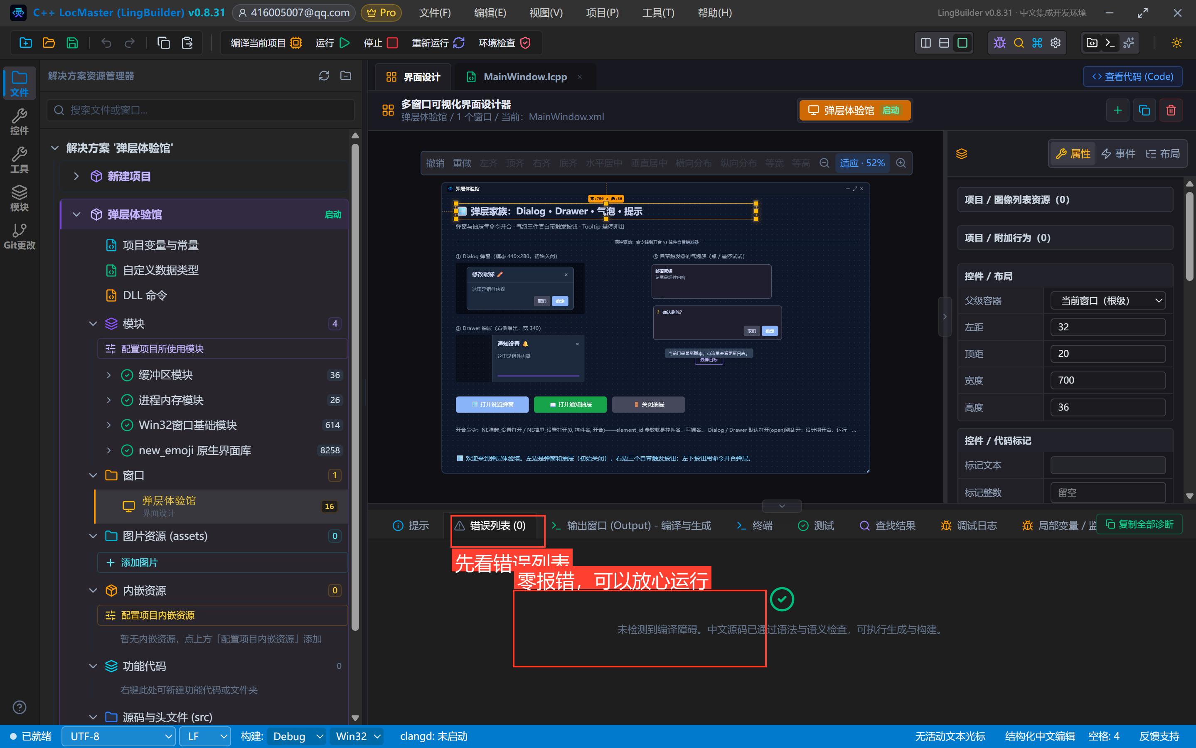Click 复制全部诊断 button
The image size is (1196, 748).
tap(1139, 524)
